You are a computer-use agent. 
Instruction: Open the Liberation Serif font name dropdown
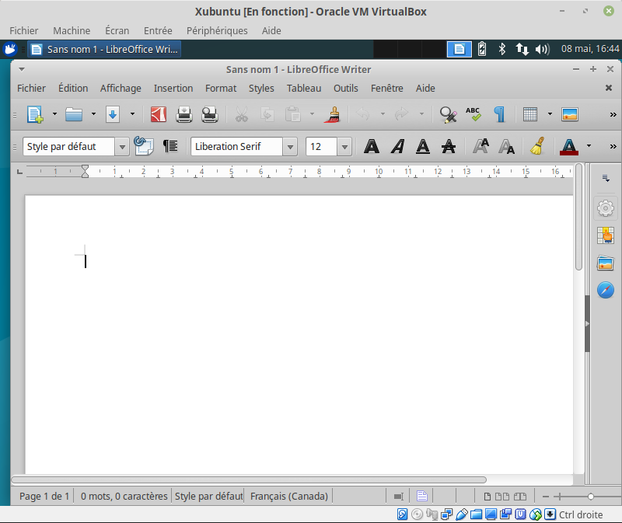point(290,146)
